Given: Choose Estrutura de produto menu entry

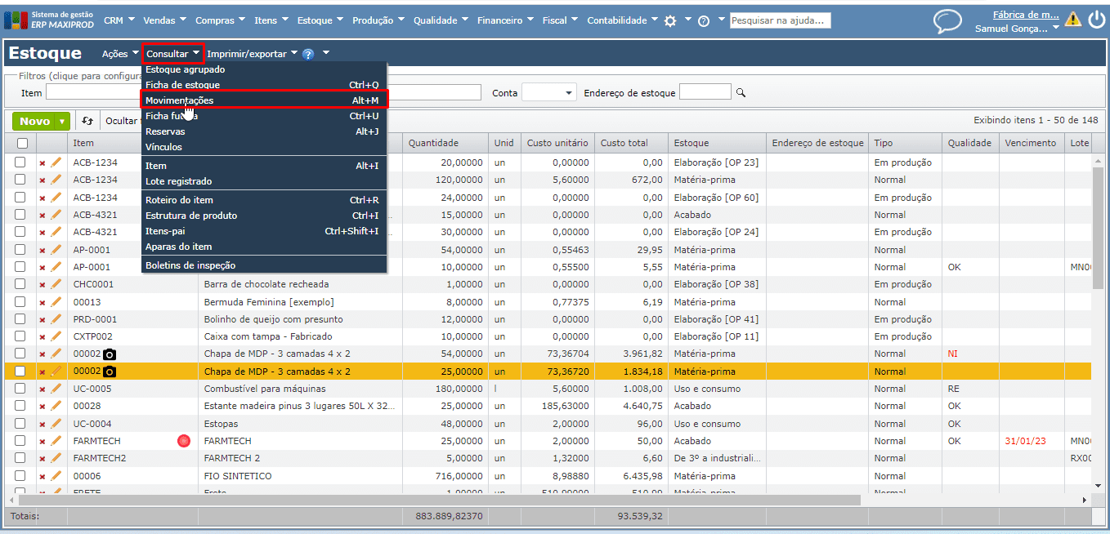Looking at the screenshot, I should click(191, 216).
